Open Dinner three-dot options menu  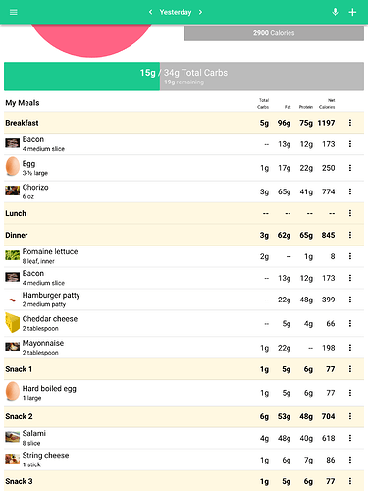(350, 235)
